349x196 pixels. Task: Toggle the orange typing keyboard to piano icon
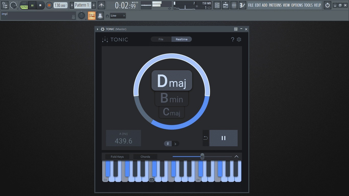(92, 16)
